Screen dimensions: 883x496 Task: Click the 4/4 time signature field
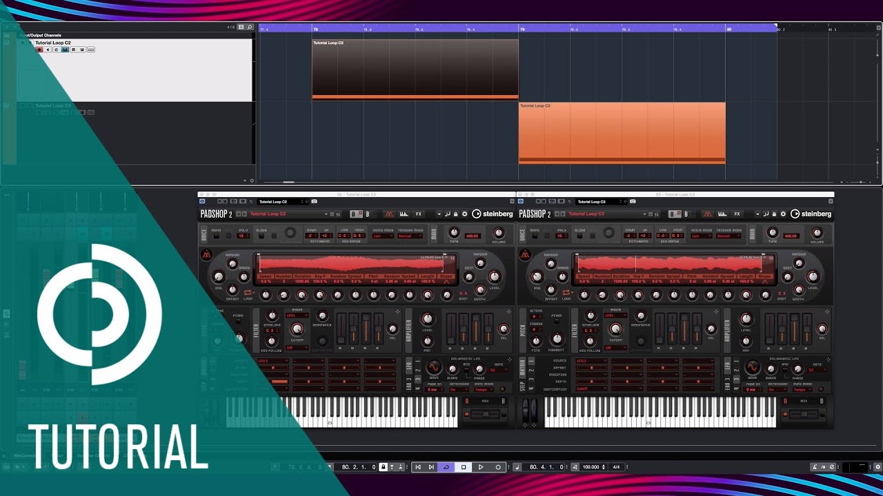pos(616,467)
